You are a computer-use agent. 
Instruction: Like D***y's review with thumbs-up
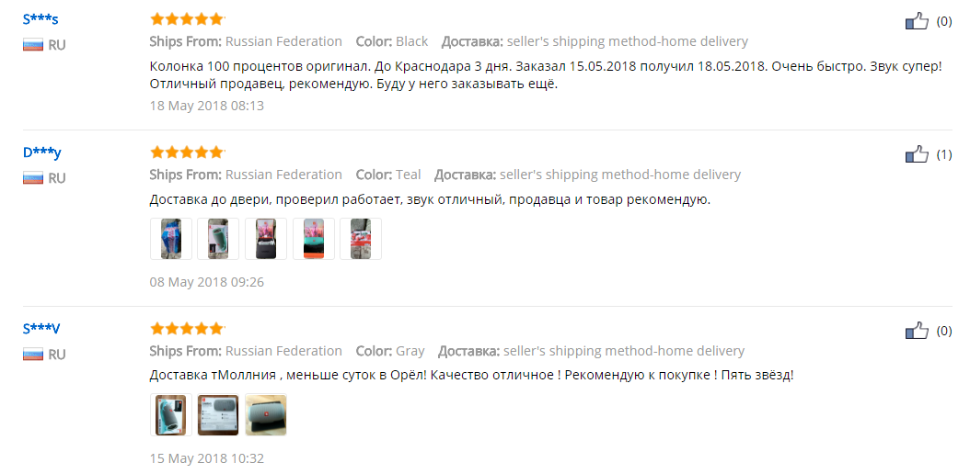917,154
